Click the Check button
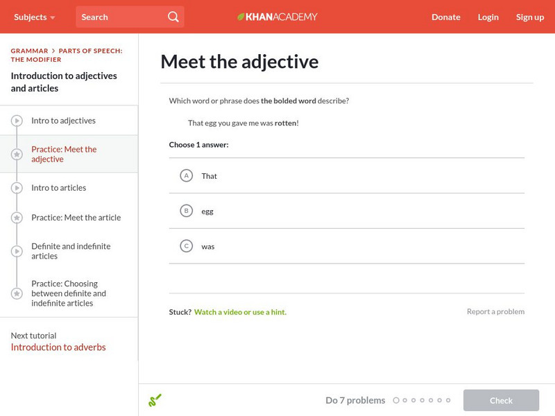Screen dimensions: 555x416 pyautogui.click(x=501, y=400)
